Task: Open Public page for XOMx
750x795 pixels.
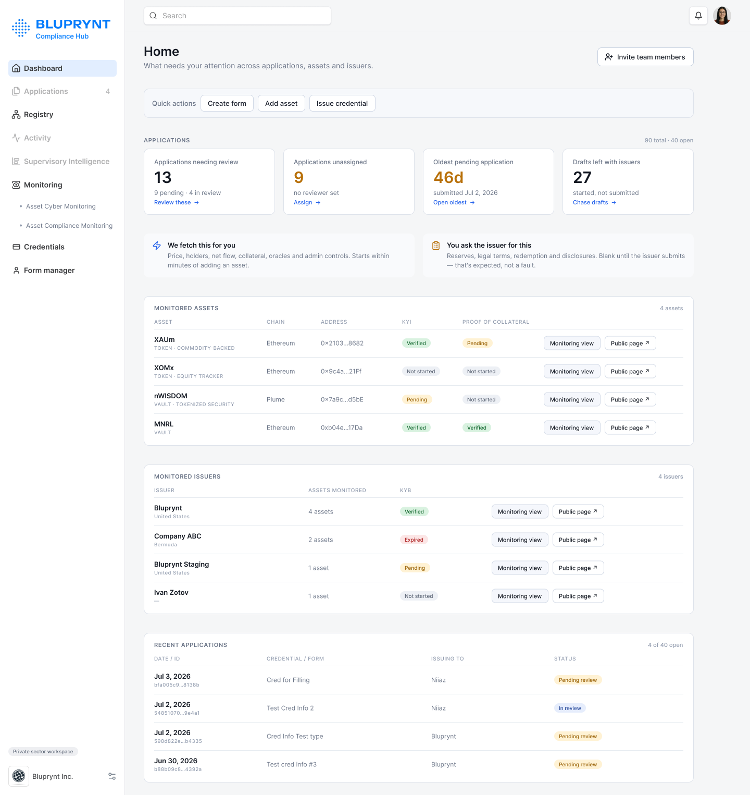Action: [630, 371]
